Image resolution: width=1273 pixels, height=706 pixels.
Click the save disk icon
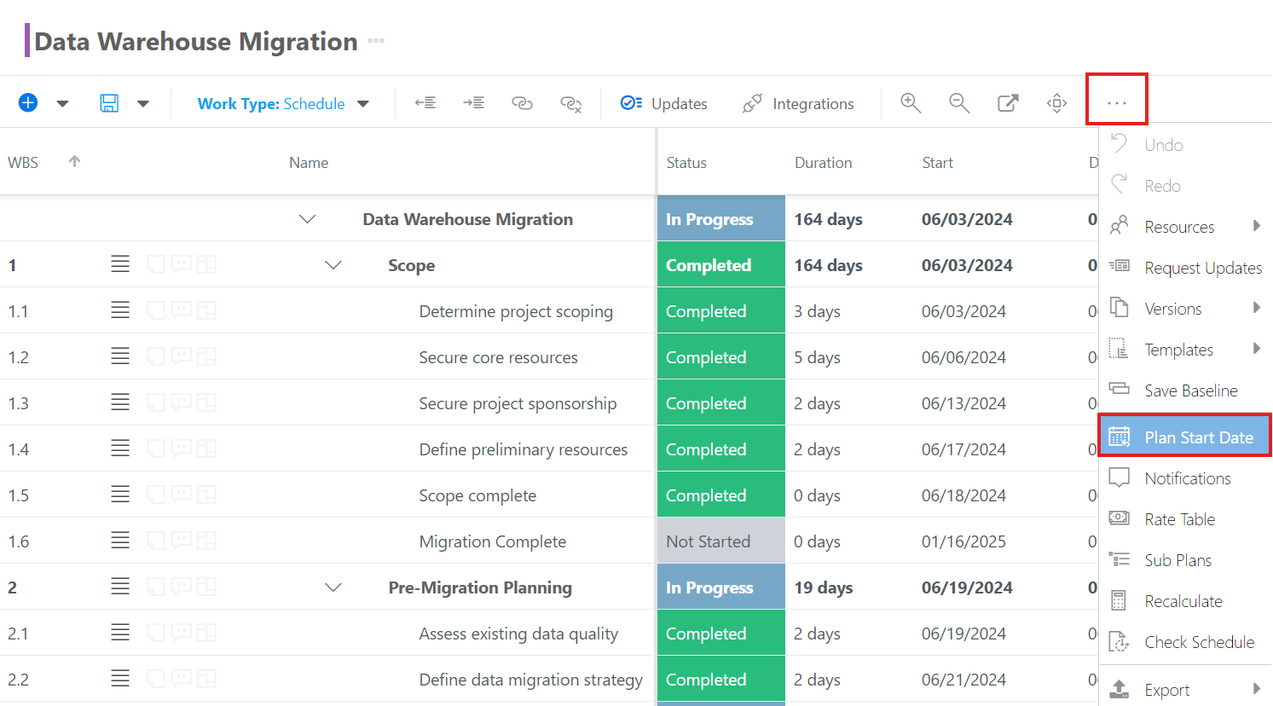tap(109, 103)
